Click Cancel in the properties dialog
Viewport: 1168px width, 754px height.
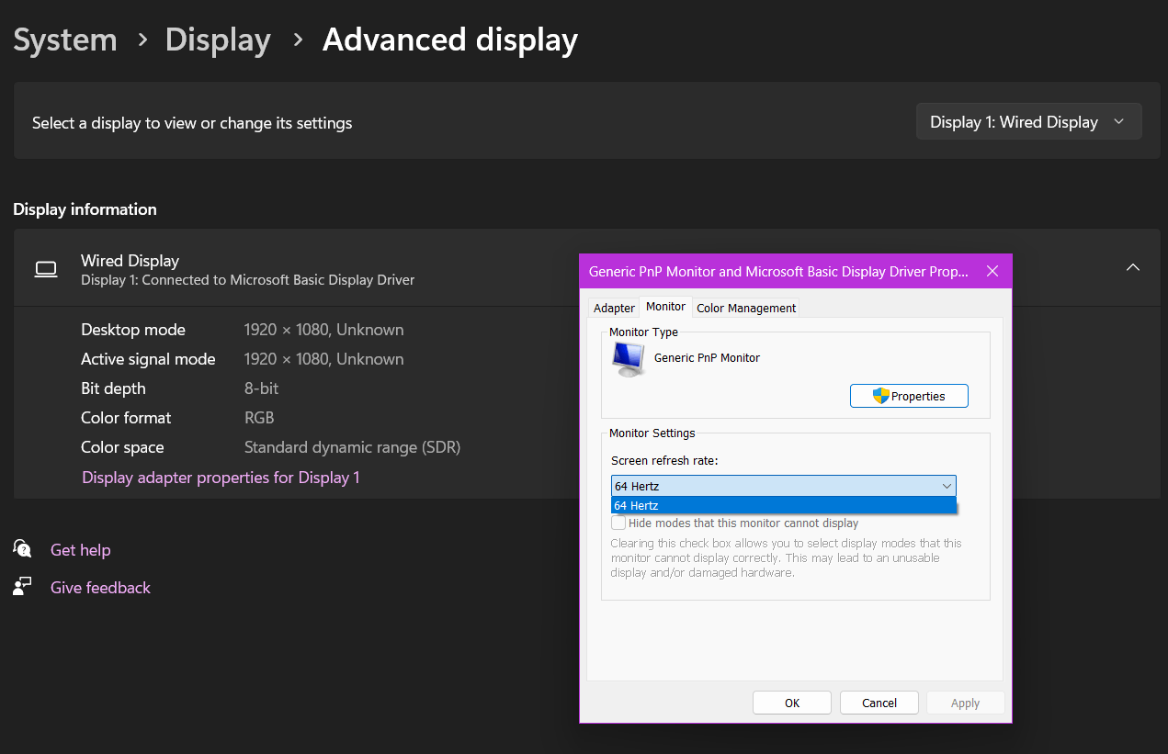[879, 703]
